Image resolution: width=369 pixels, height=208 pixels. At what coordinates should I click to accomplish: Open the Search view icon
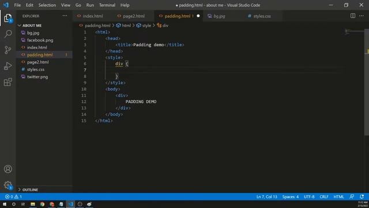coord(7,34)
